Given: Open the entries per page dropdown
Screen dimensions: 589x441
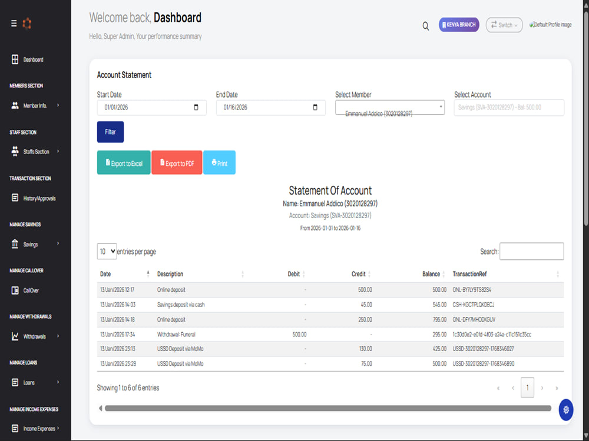Looking at the screenshot, I should (x=107, y=251).
